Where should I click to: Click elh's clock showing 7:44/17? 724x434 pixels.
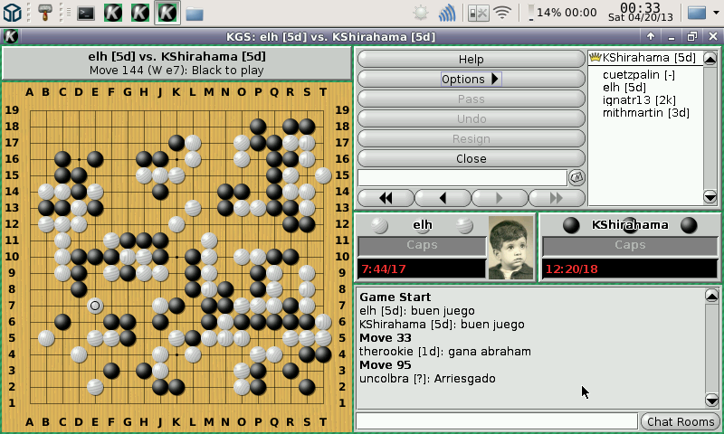point(422,269)
